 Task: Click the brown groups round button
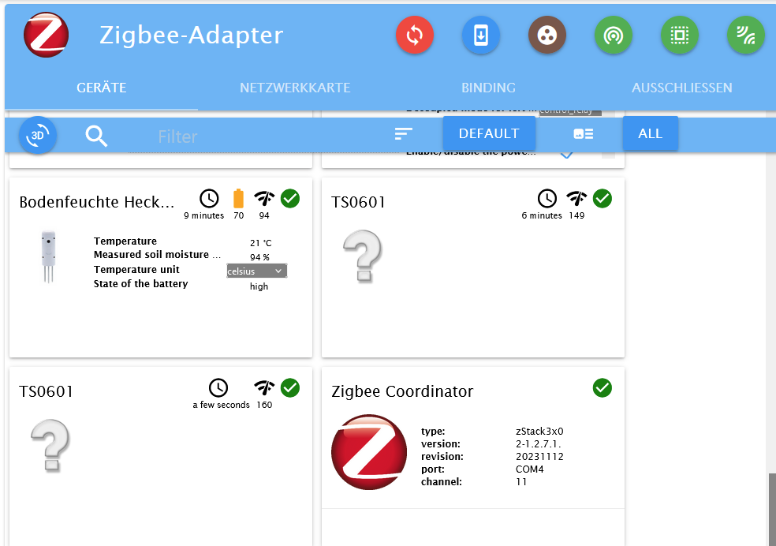(547, 36)
